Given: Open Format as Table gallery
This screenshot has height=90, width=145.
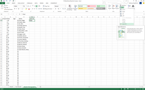Looking at the screenshot, I should click(75, 7).
